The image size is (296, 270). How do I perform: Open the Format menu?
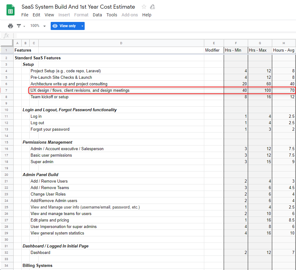pos(81,15)
